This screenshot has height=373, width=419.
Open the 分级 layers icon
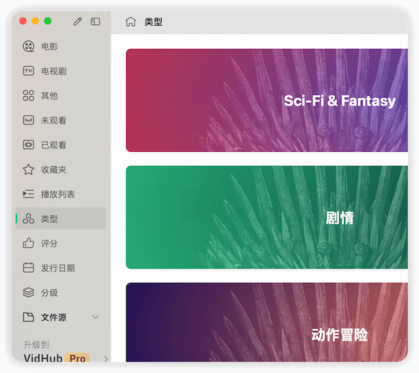(x=28, y=293)
